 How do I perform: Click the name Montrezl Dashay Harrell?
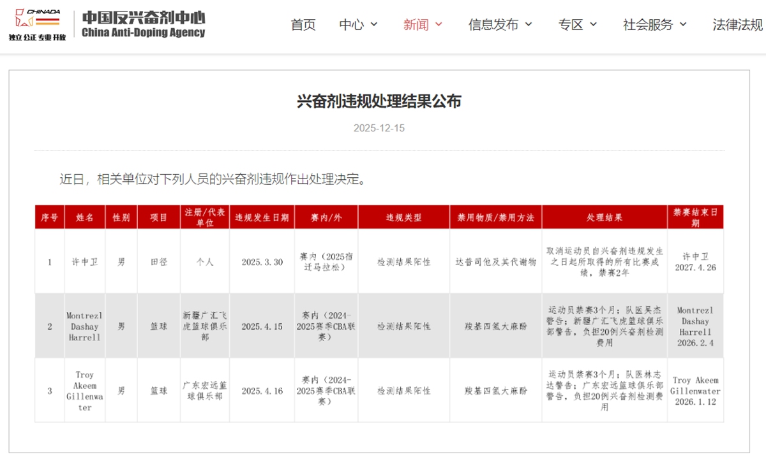pos(85,326)
